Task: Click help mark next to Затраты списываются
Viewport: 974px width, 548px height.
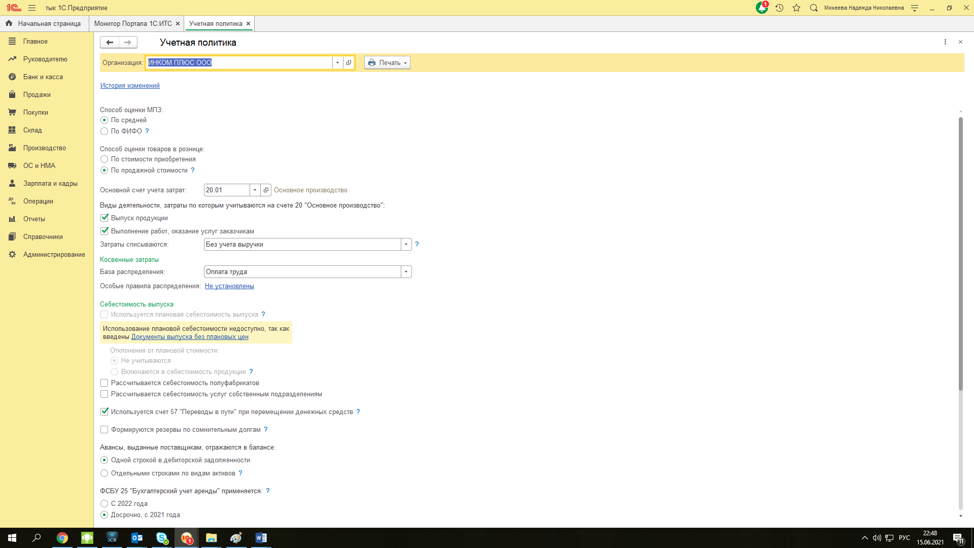Action: (x=417, y=244)
